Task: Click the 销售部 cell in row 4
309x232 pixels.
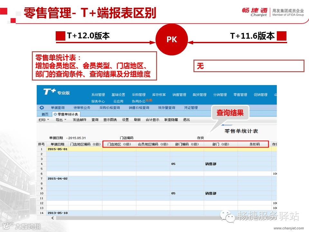Action: pos(221,164)
